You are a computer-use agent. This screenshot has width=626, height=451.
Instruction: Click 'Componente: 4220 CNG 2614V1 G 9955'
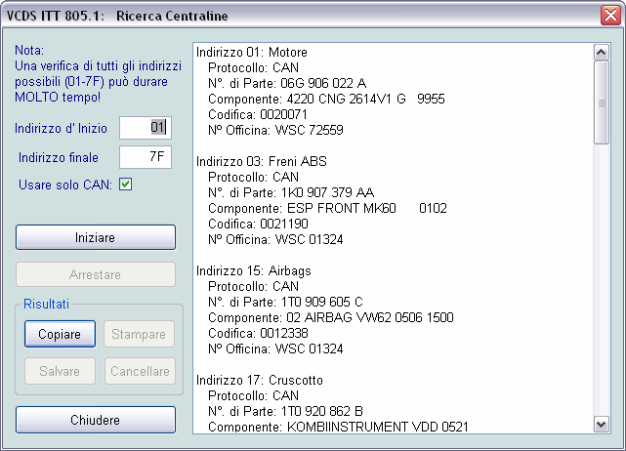click(x=326, y=99)
